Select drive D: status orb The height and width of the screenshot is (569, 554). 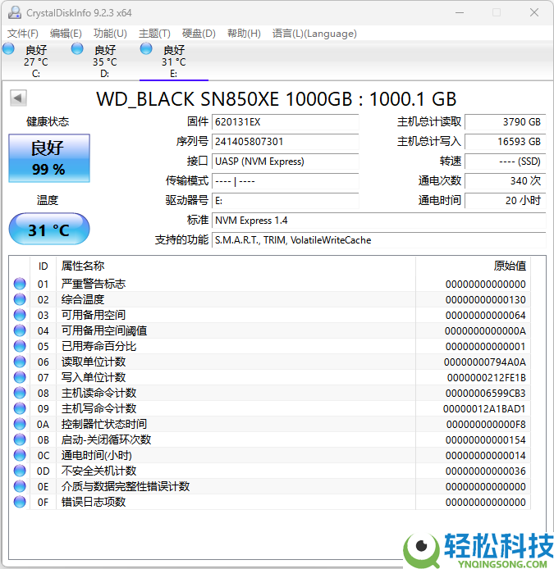coord(78,49)
